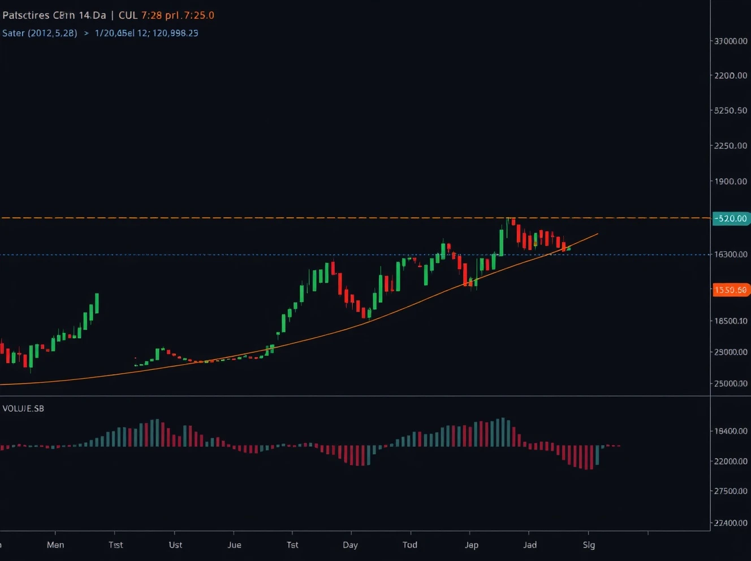Click the 27500.00 volume axis label
Viewport: 751px width, 561px height.
pos(731,491)
